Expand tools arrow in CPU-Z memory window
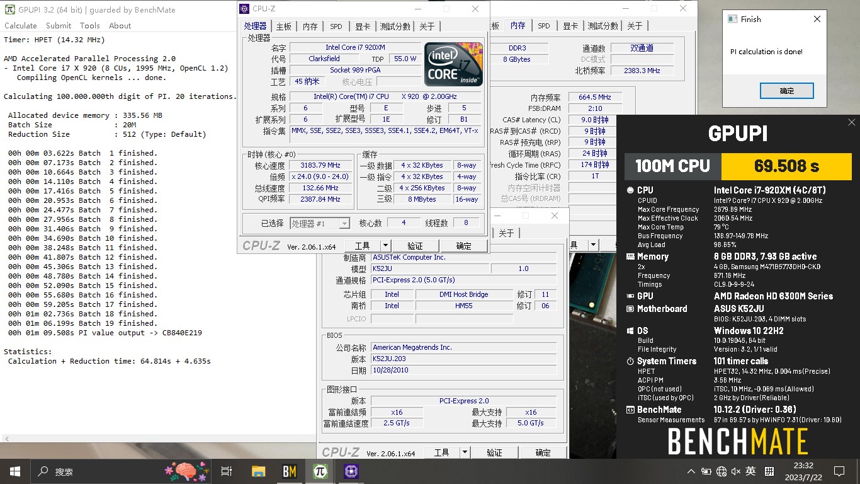This screenshot has width=860, height=484. click(593, 245)
